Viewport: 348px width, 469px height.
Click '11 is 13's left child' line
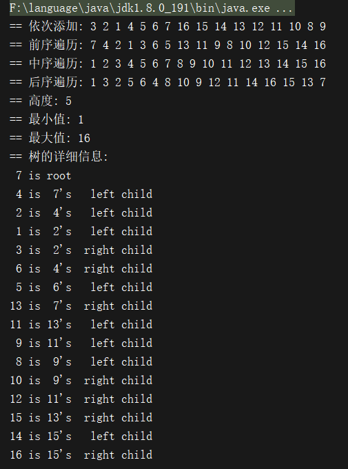pyautogui.click(x=81, y=325)
